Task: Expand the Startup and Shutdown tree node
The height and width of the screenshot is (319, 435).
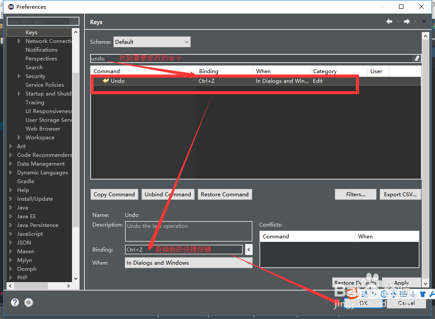Action: tap(19, 93)
